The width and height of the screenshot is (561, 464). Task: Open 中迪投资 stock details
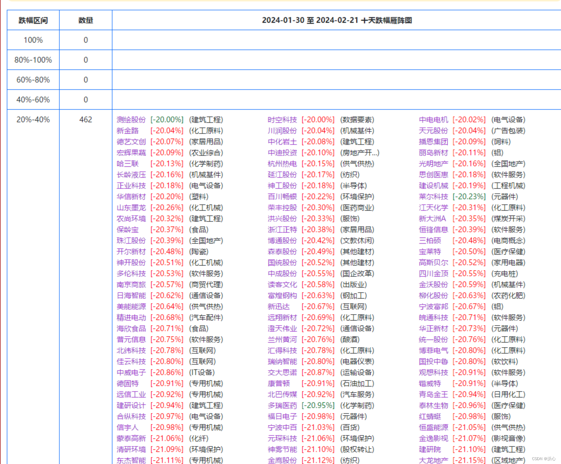[282, 153]
